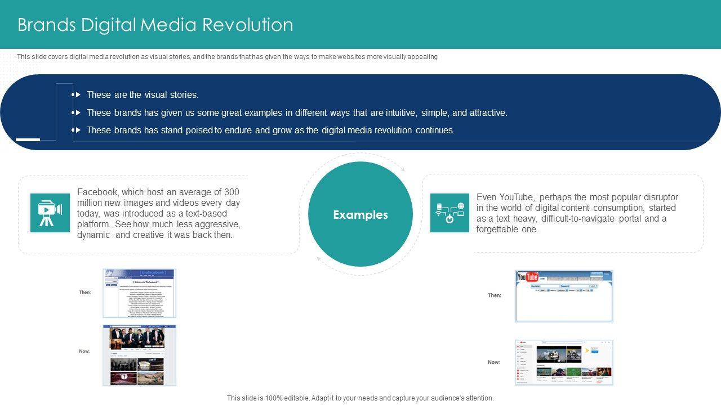Click the bullet text 'digital media revolution continues'
Viewport: 721px width, 405px height.
click(270, 130)
